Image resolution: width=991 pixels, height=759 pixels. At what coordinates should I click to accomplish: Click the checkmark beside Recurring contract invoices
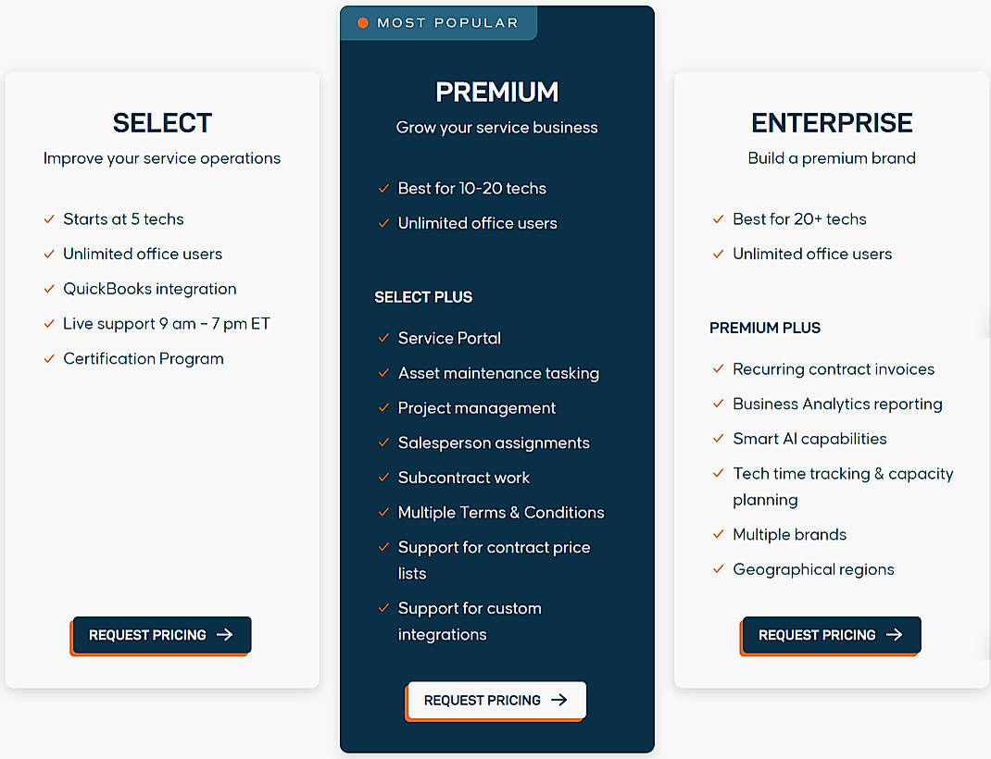coord(718,369)
